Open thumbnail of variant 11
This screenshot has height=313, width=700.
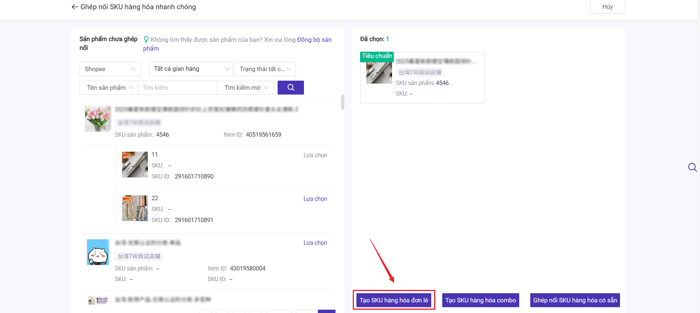(x=135, y=165)
